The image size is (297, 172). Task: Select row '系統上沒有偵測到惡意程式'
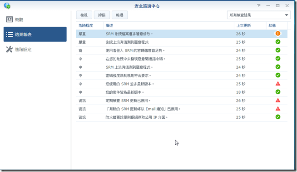182,42
